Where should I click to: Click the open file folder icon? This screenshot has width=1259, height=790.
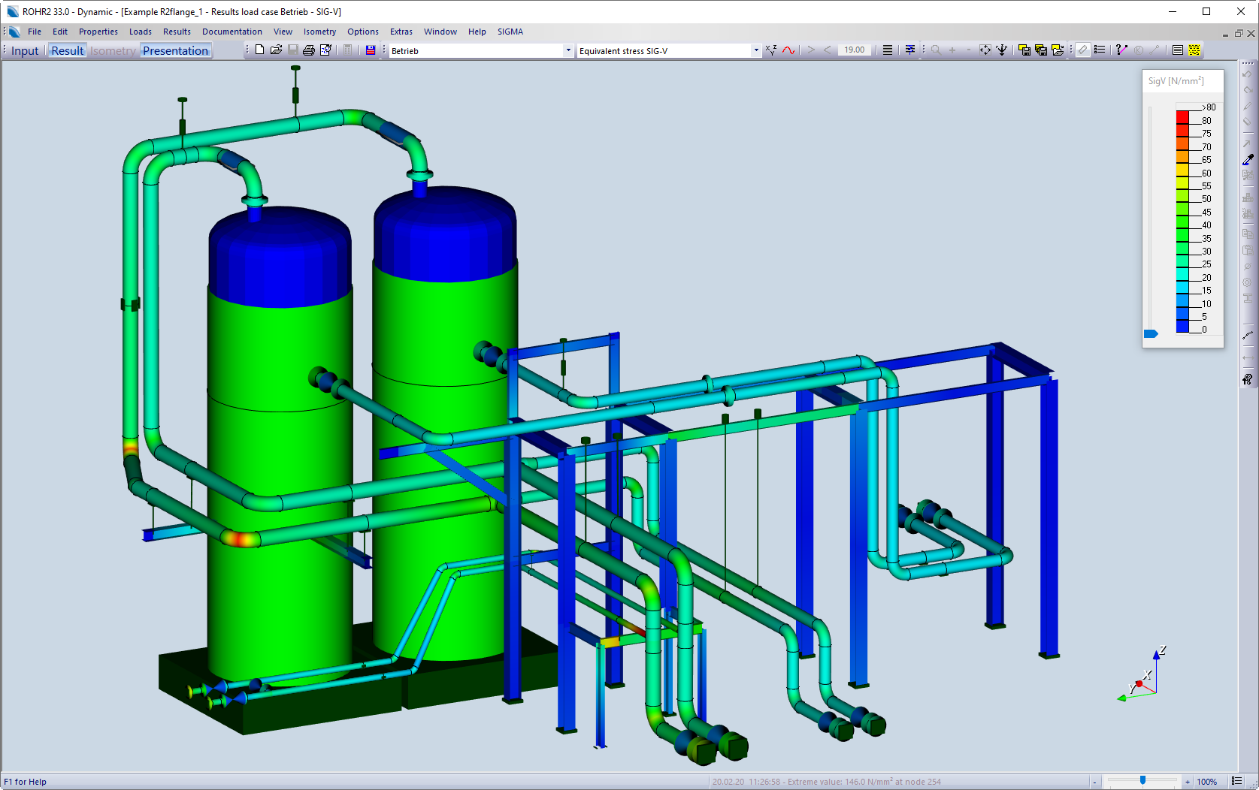(276, 50)
